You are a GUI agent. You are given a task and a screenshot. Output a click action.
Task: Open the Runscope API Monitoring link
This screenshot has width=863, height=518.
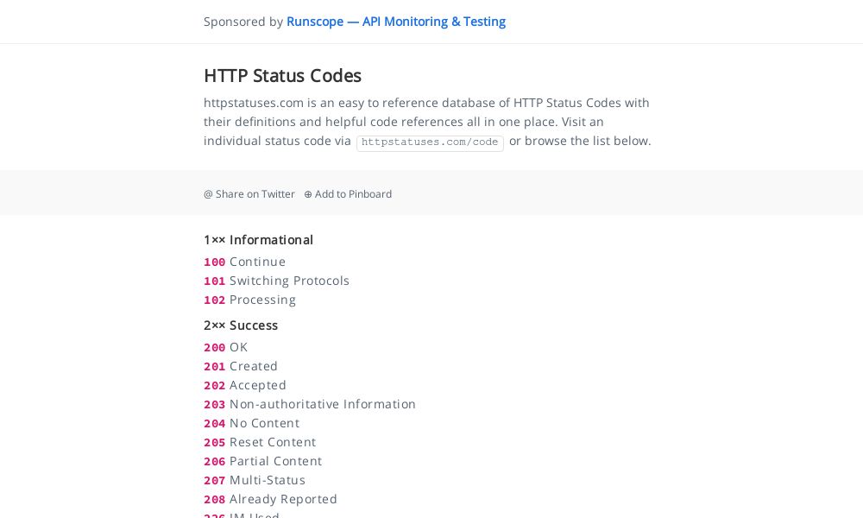pos(396,22)
